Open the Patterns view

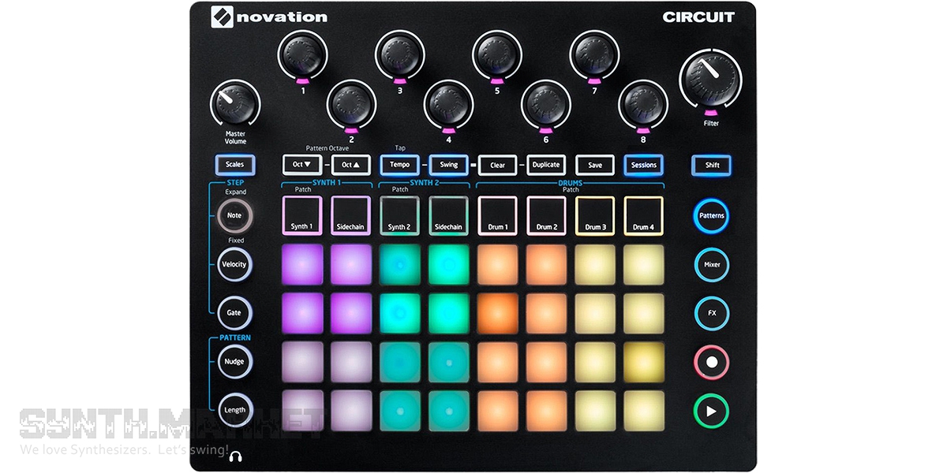click(x=712, y=216)
